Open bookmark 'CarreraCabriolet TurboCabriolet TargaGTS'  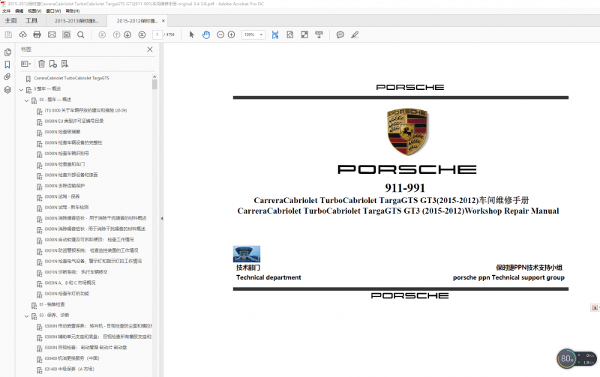click(x=71, y=78)
